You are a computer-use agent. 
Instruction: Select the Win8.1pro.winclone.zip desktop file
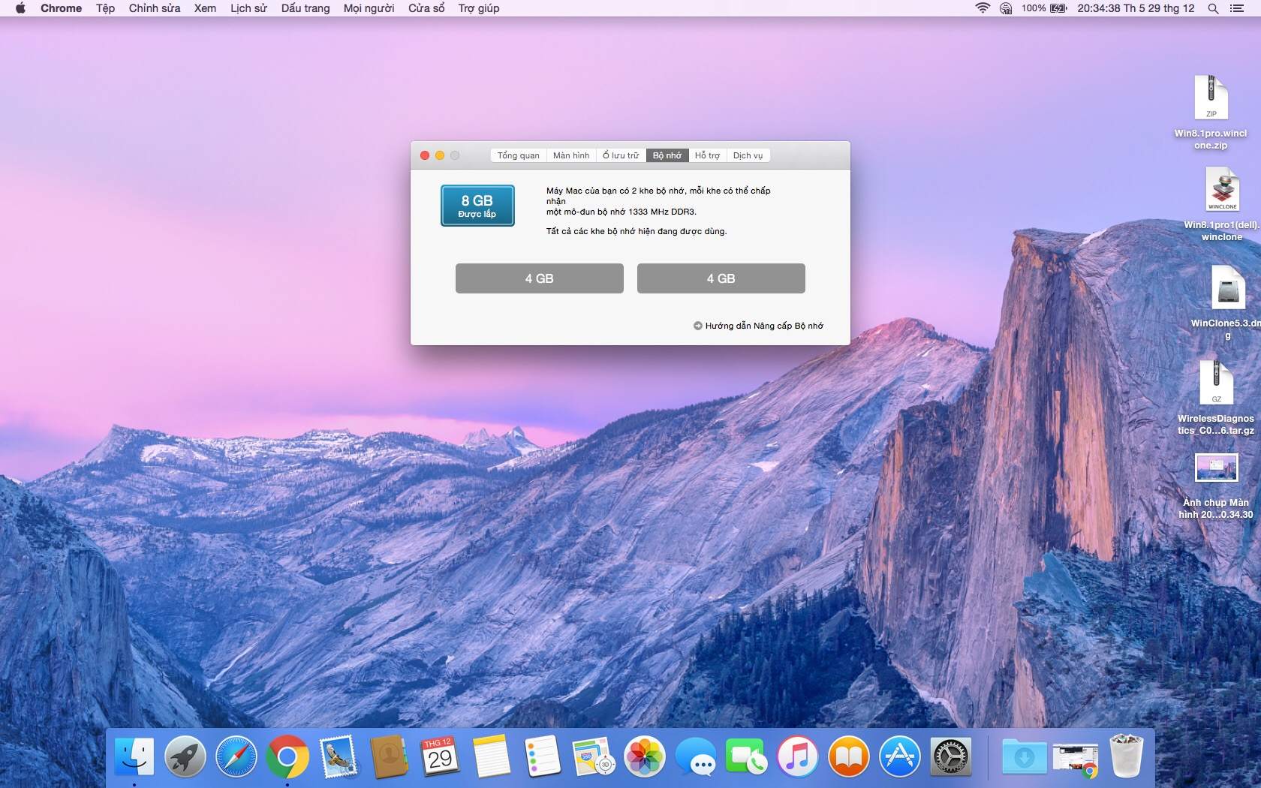(1211, 98)
